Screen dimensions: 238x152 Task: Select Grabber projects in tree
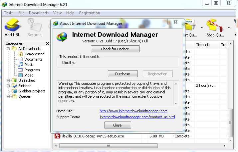click(x=32, y=91)
